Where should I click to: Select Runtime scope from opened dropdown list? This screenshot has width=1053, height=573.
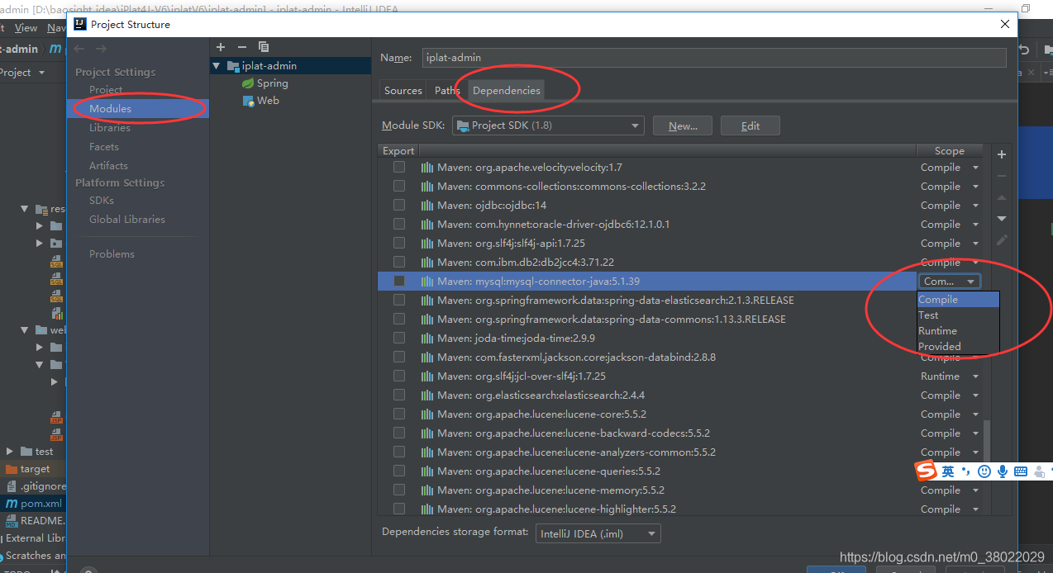click(938, 330)
